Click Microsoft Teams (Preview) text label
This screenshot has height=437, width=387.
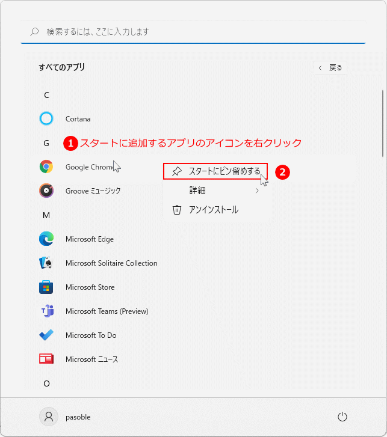pos(107,311)
